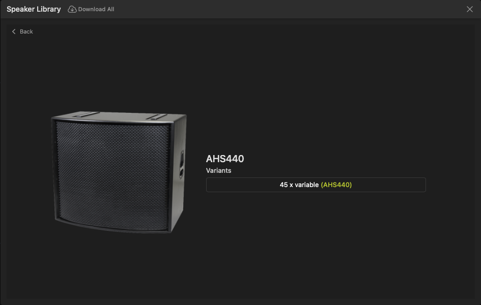
Task: Select the 45 x variable variant button
Action: pyautogui.click(x=316, y=185)
